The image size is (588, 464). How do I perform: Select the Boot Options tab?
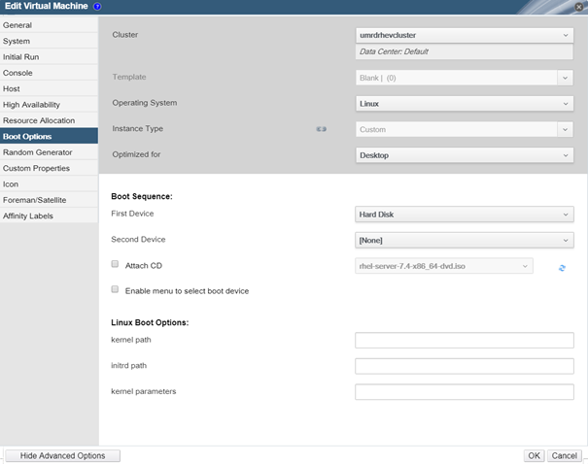pyautogui.click(x=50, y=136)
